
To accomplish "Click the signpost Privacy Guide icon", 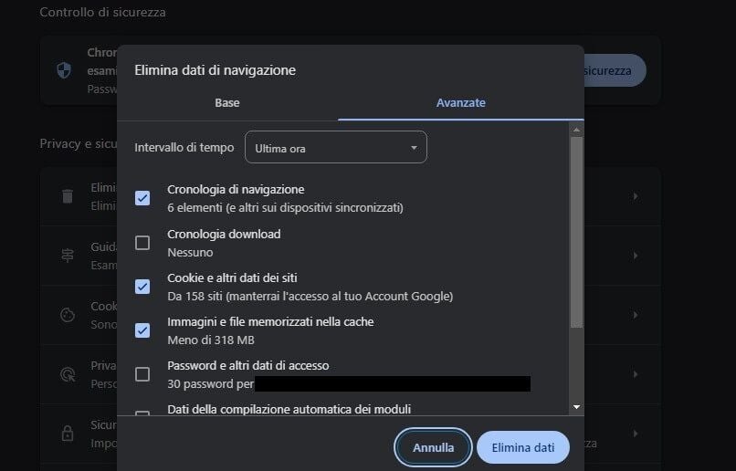I will coord(68,256).
